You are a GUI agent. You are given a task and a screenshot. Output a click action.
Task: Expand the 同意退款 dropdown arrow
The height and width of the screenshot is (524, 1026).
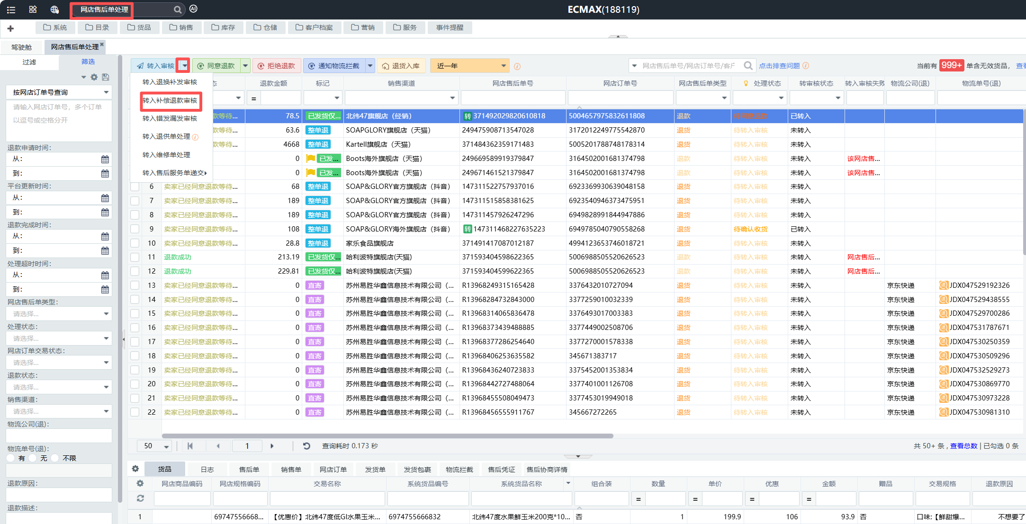[245, 66]
